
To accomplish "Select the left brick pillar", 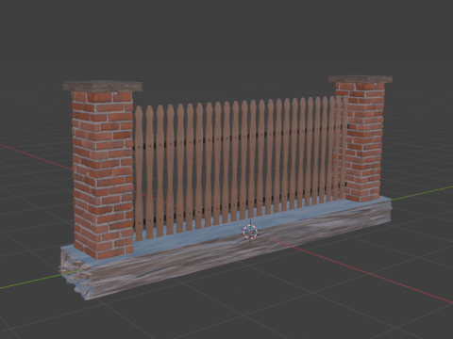I will [103, 175].
